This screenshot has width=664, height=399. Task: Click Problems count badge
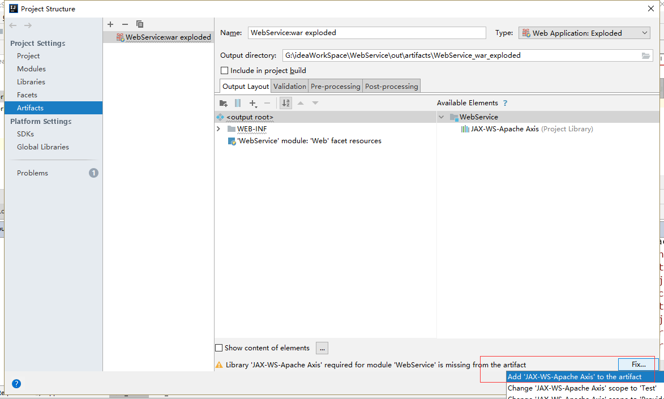[93, 173]
